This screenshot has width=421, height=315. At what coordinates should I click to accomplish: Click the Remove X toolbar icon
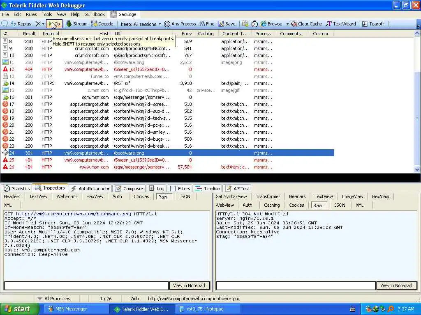pos(38,24)
